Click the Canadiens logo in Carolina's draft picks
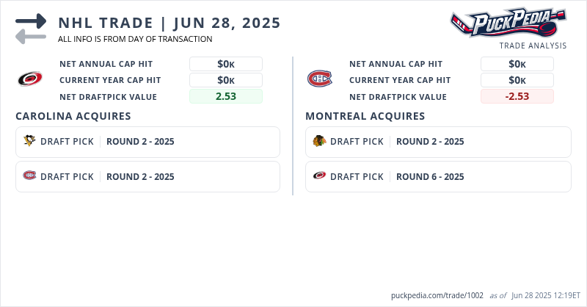 (29, 176)
